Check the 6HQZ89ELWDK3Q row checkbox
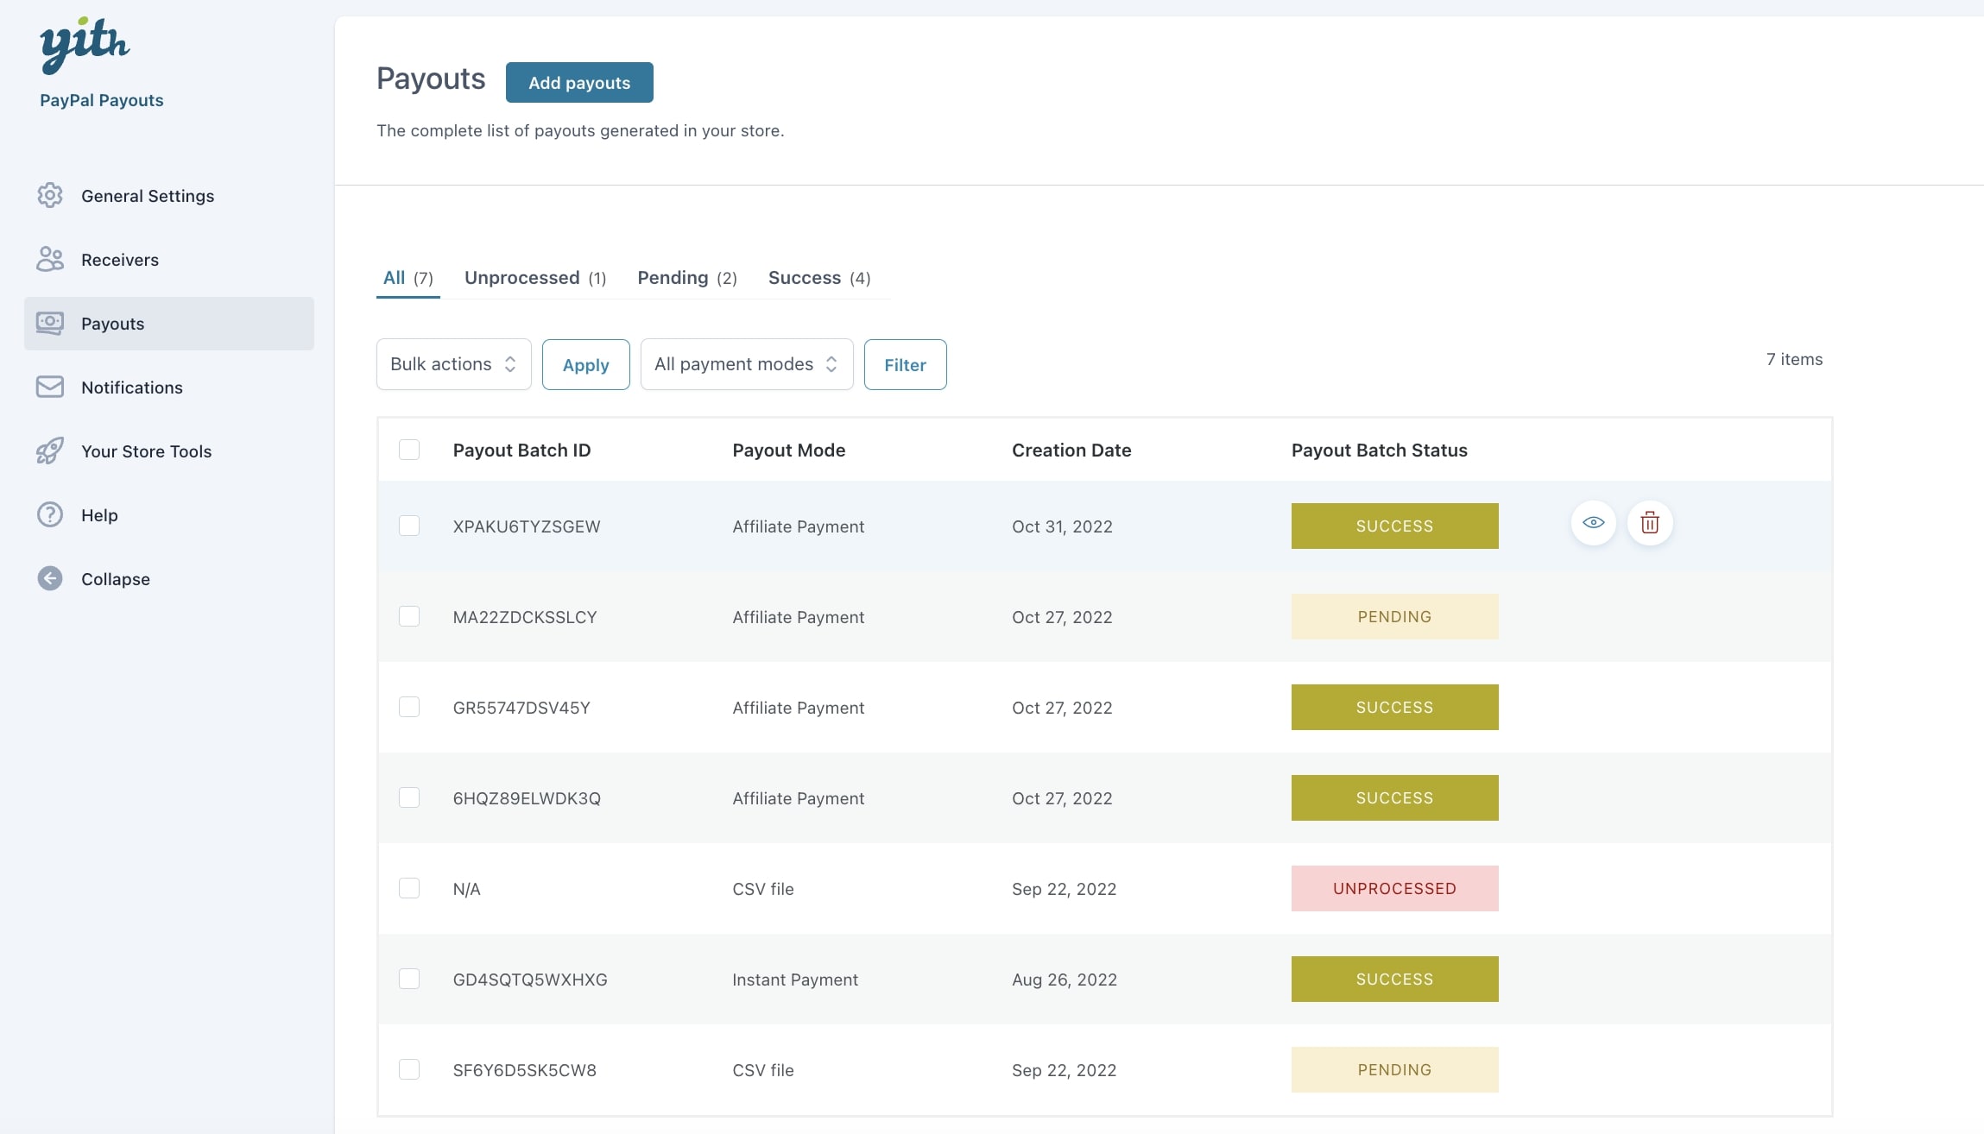 tap(409, 797)
